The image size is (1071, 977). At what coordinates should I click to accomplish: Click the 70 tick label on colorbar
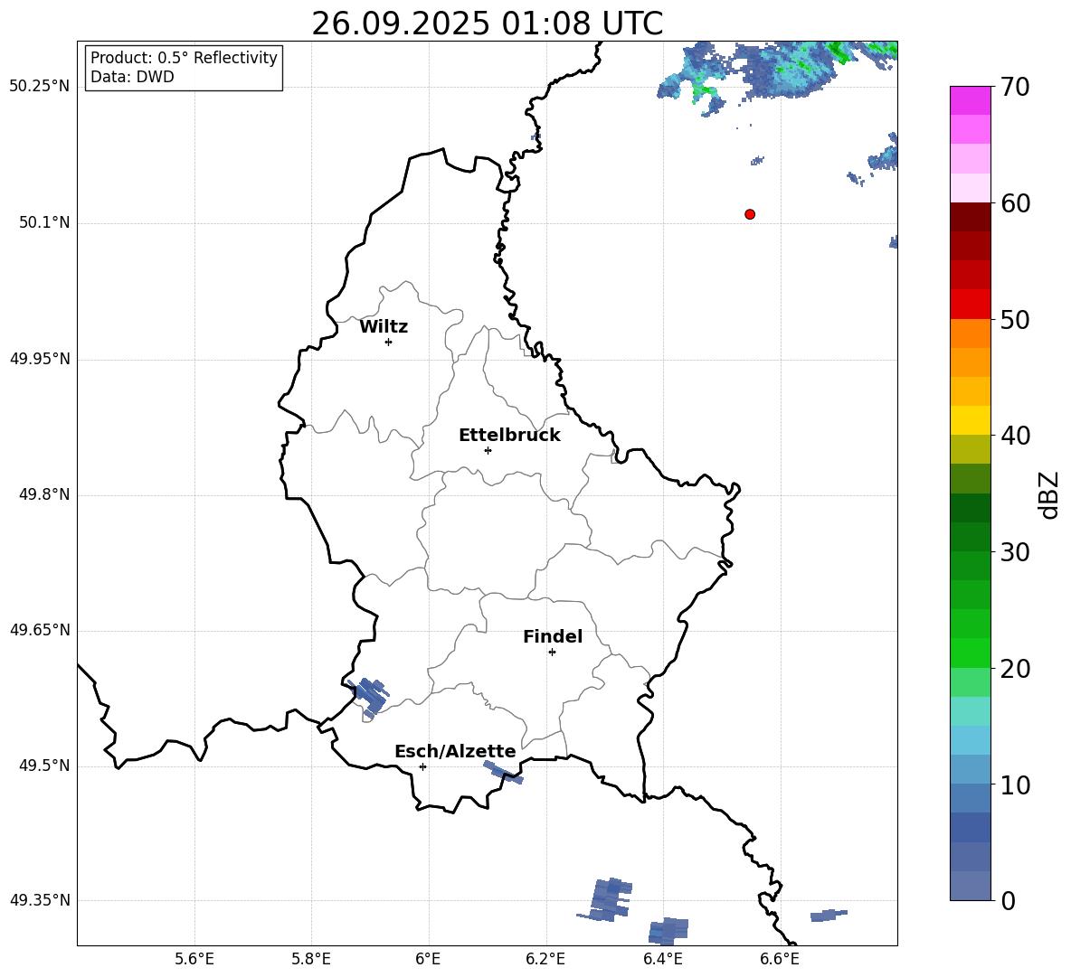[x=1015, y=87]
